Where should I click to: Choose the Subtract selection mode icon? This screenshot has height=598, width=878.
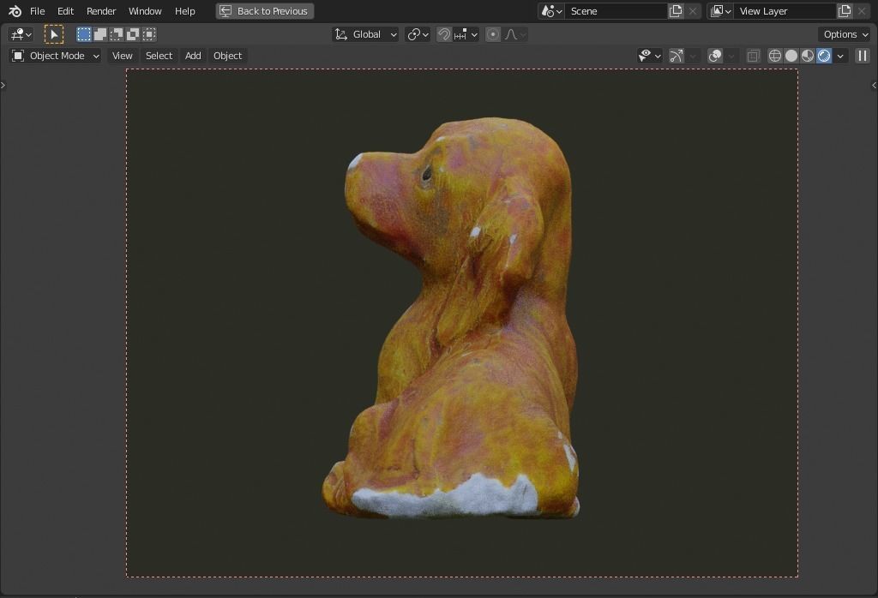click(117, 34)
